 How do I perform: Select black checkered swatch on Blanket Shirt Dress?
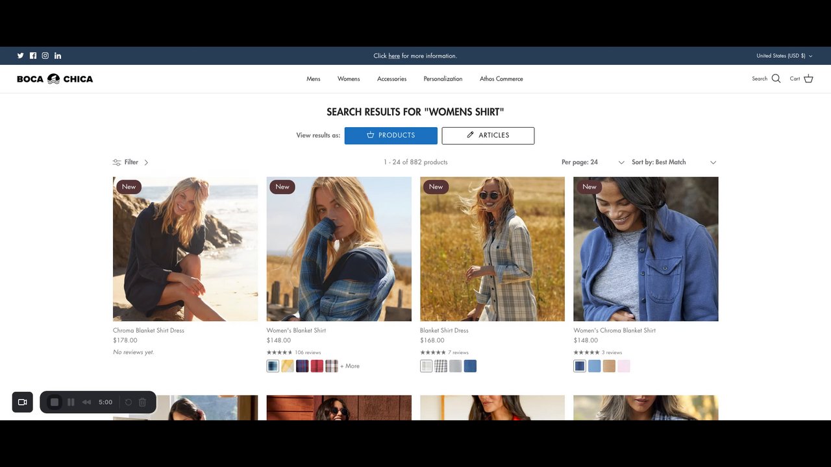coord(441,366)
